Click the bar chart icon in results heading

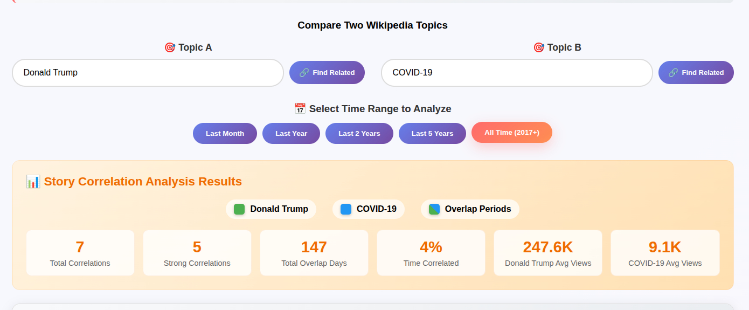[x=33, y=182]
